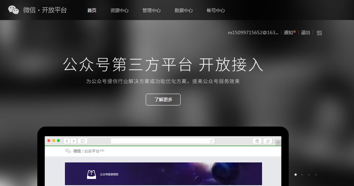Click the forward arrow in mockup browser
Screen dimensions: 354x186
[x=73, y=141]
